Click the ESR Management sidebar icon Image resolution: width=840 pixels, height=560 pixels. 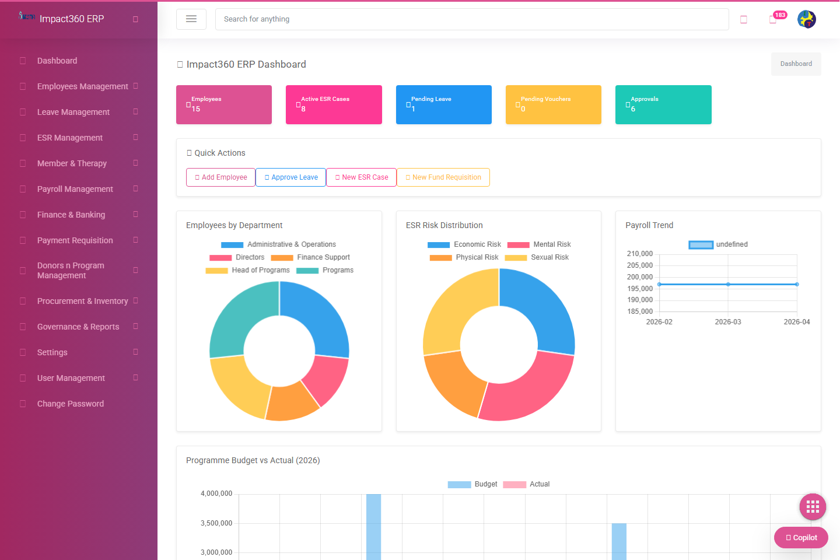[23, 138]
